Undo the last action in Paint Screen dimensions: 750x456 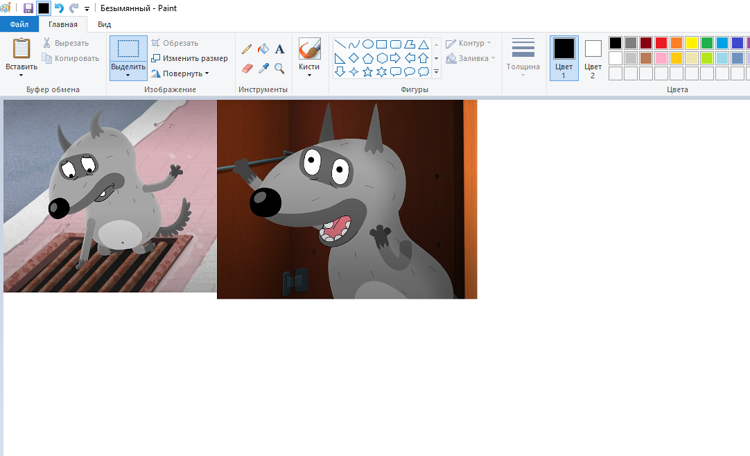click(59, 8)
